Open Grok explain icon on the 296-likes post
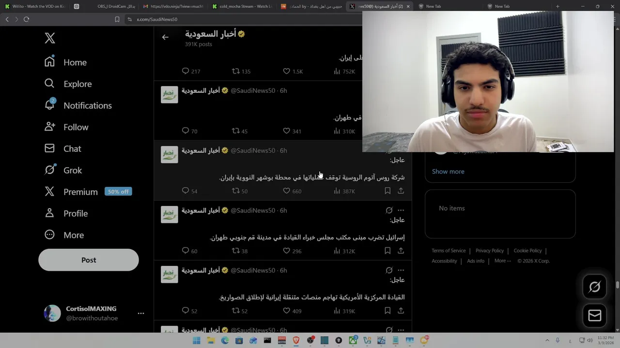This screenshot has height=348, width=620. [389, 210]
